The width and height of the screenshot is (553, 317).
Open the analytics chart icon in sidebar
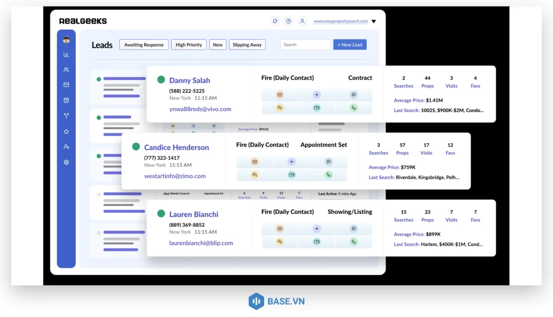tap(66, 55)
